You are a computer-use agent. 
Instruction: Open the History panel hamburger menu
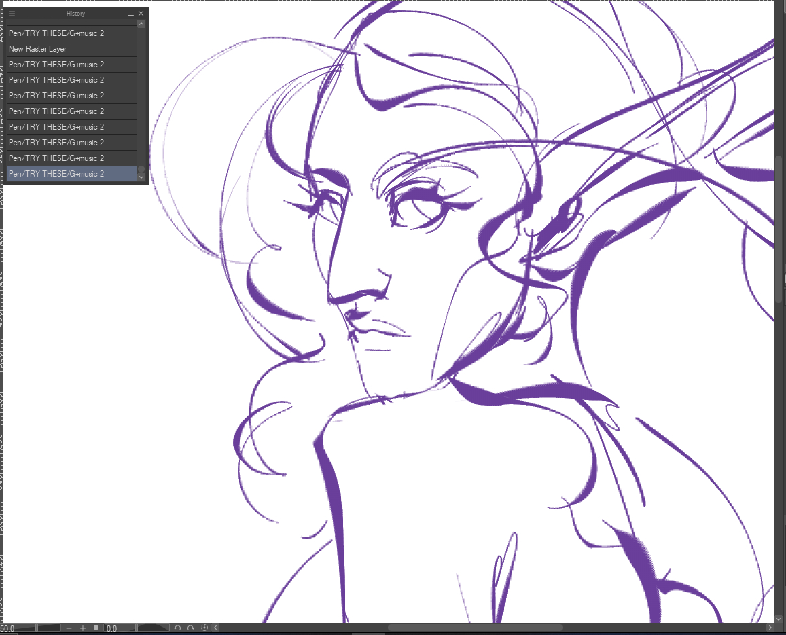pos(12,14)
